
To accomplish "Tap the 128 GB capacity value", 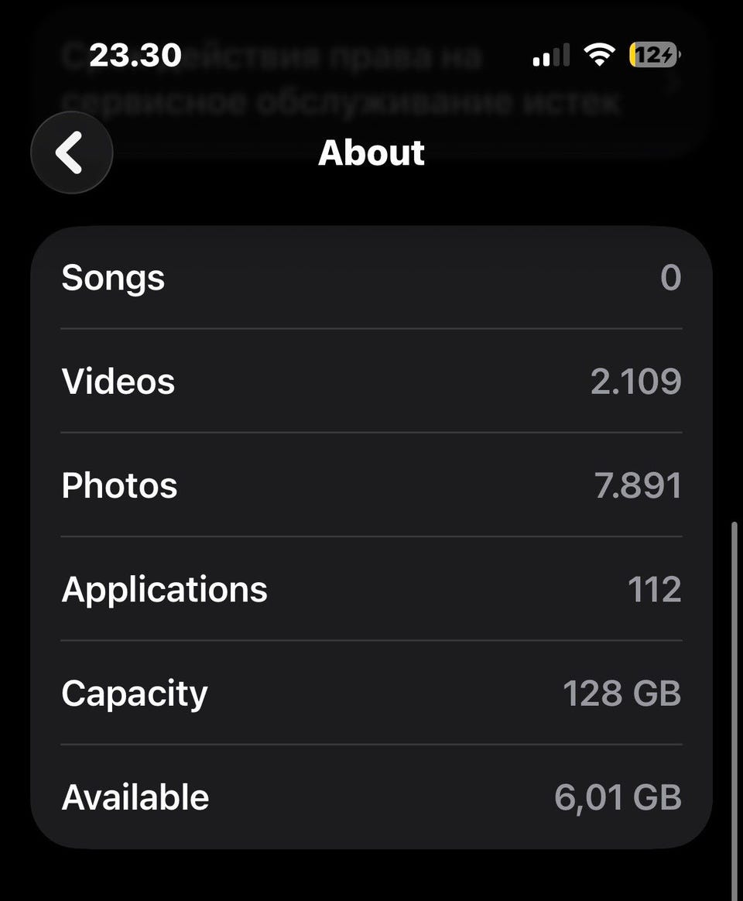I will click(x=621, y=694).
